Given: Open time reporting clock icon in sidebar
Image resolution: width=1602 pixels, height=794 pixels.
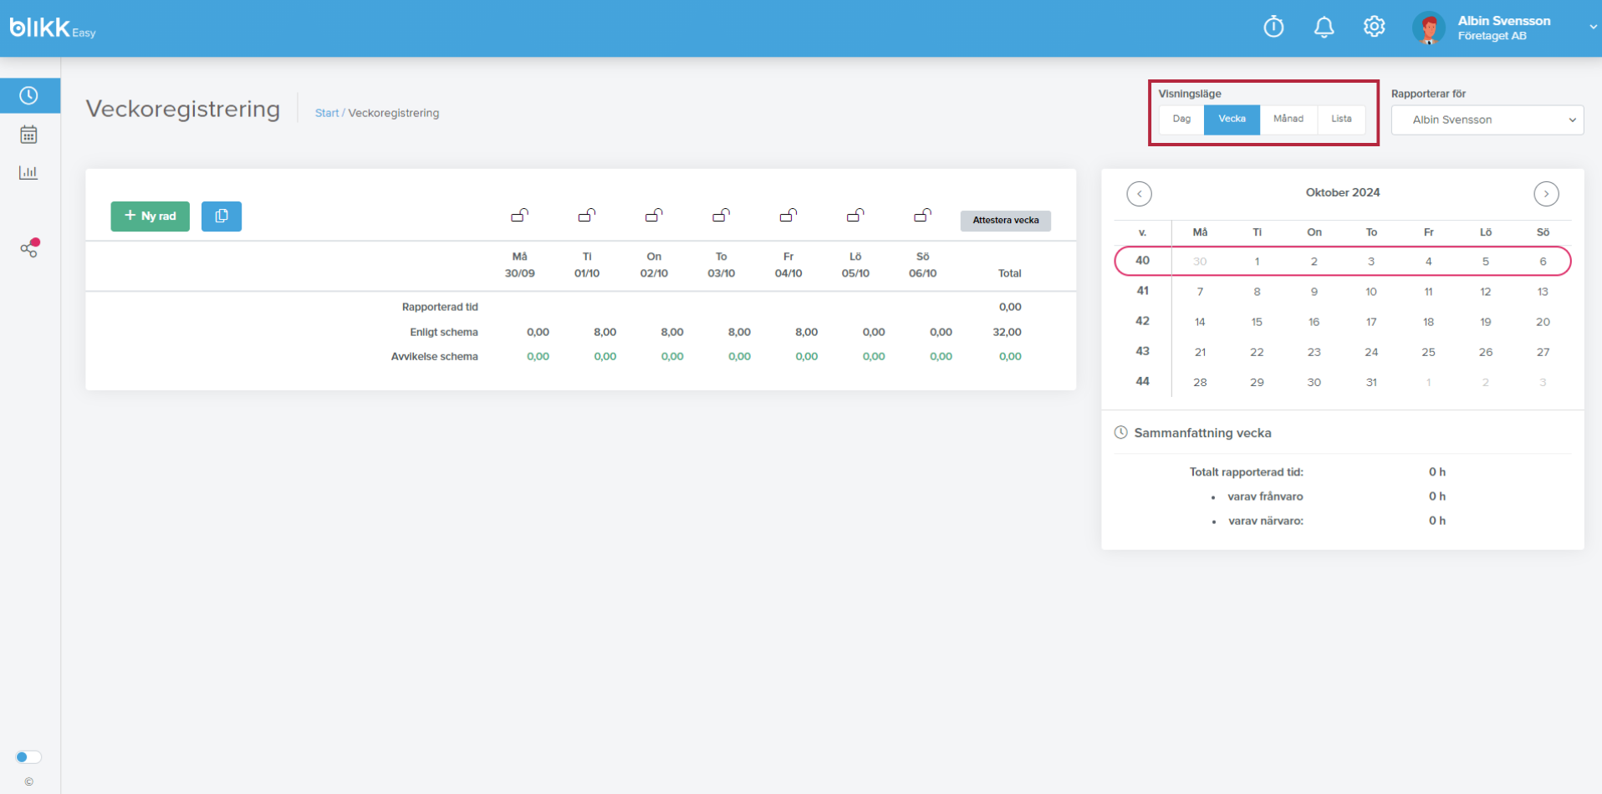Looking at the screenshot, I should [x=29, y=95].
